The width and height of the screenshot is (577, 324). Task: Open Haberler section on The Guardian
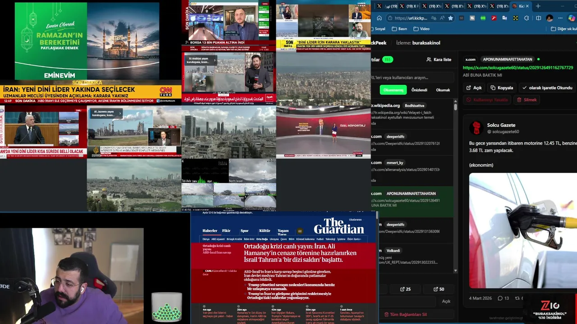point(210,230)
